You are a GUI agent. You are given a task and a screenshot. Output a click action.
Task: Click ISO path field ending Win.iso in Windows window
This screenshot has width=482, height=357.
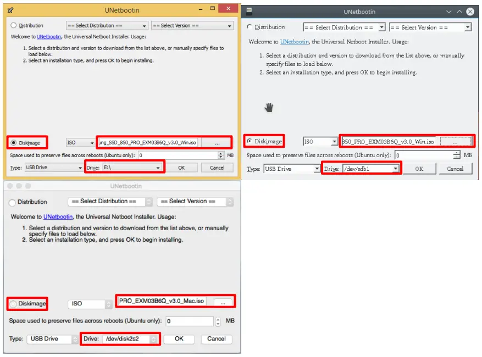point(148,143)
